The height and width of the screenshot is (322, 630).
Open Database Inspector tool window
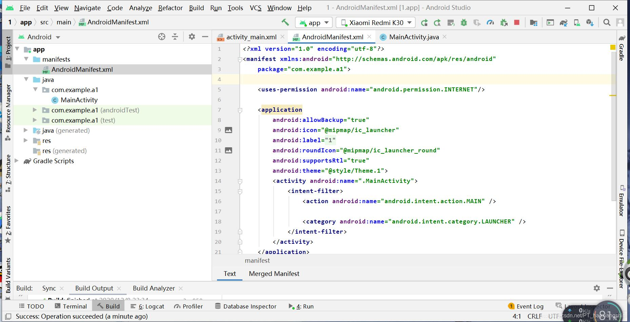[x=246, y=306]
